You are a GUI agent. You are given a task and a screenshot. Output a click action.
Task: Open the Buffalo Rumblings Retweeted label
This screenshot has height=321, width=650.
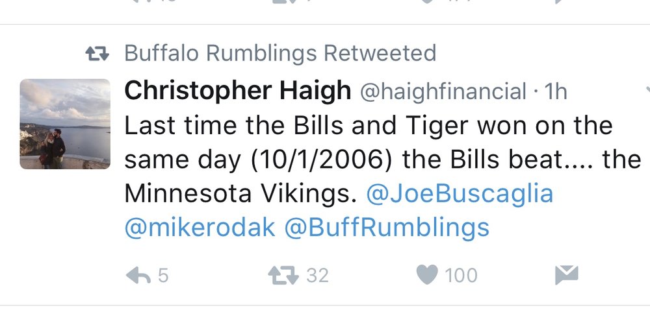280,53
